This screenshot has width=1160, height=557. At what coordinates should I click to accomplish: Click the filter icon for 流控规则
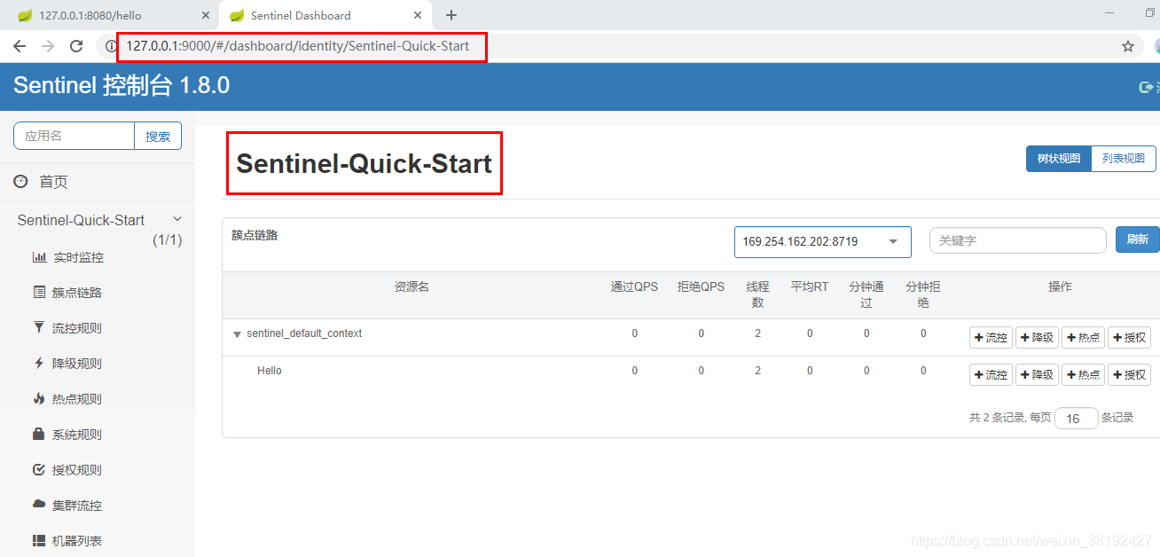(x=39, y=327)
